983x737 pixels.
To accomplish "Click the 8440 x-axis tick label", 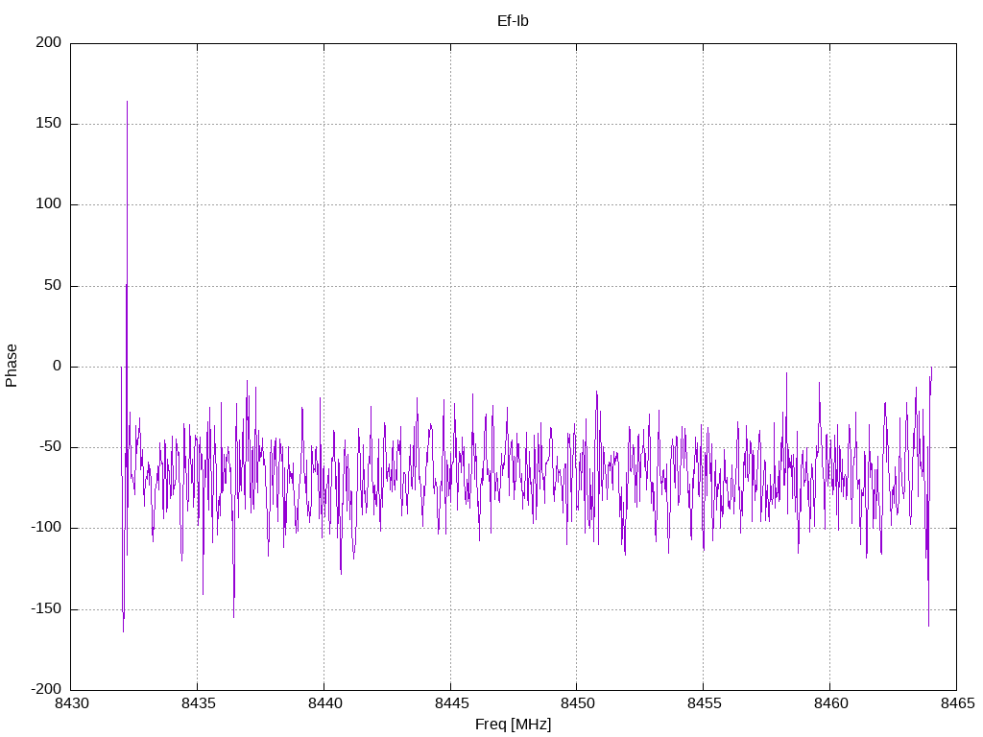I will [x=324, y=704].
